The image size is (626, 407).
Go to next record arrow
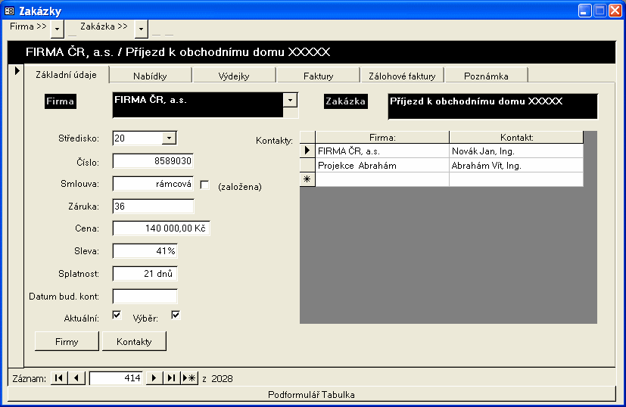154,378
